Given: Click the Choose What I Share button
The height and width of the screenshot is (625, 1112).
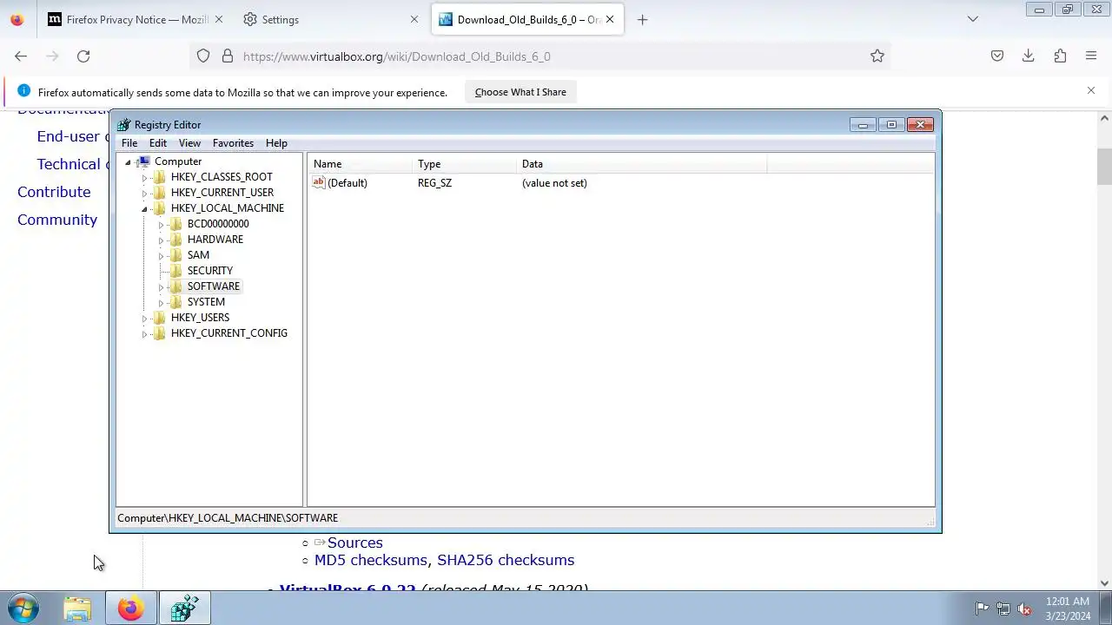Looking at the screenshot, I should (520, 92).
